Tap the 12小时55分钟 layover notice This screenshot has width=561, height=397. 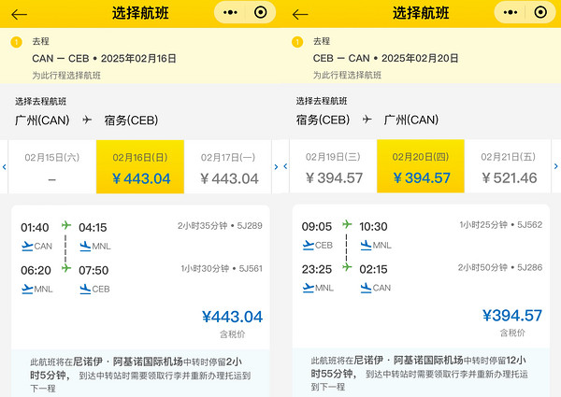[419, 374]
